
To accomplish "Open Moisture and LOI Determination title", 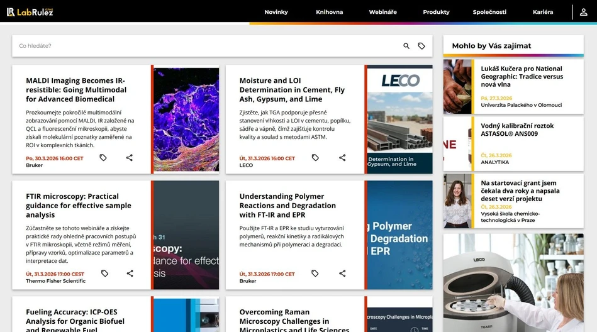I will pos(292,90).
